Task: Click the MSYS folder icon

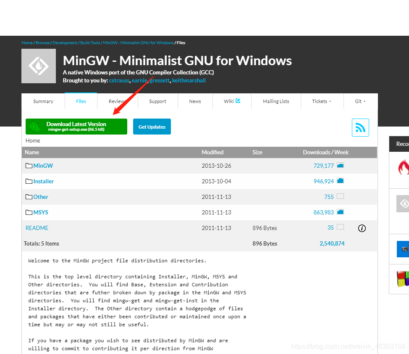Action: pyautogui.click(x=29, y=212)
